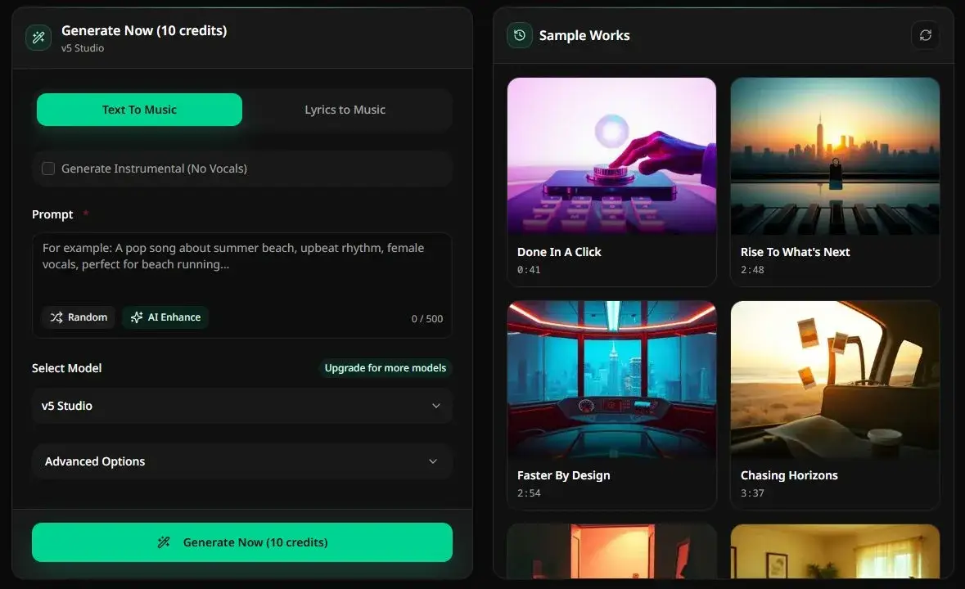Image resolution: width=965 pixels, height=589 pixels.
Task: Select the Text To Music tab
Action: 139,110
